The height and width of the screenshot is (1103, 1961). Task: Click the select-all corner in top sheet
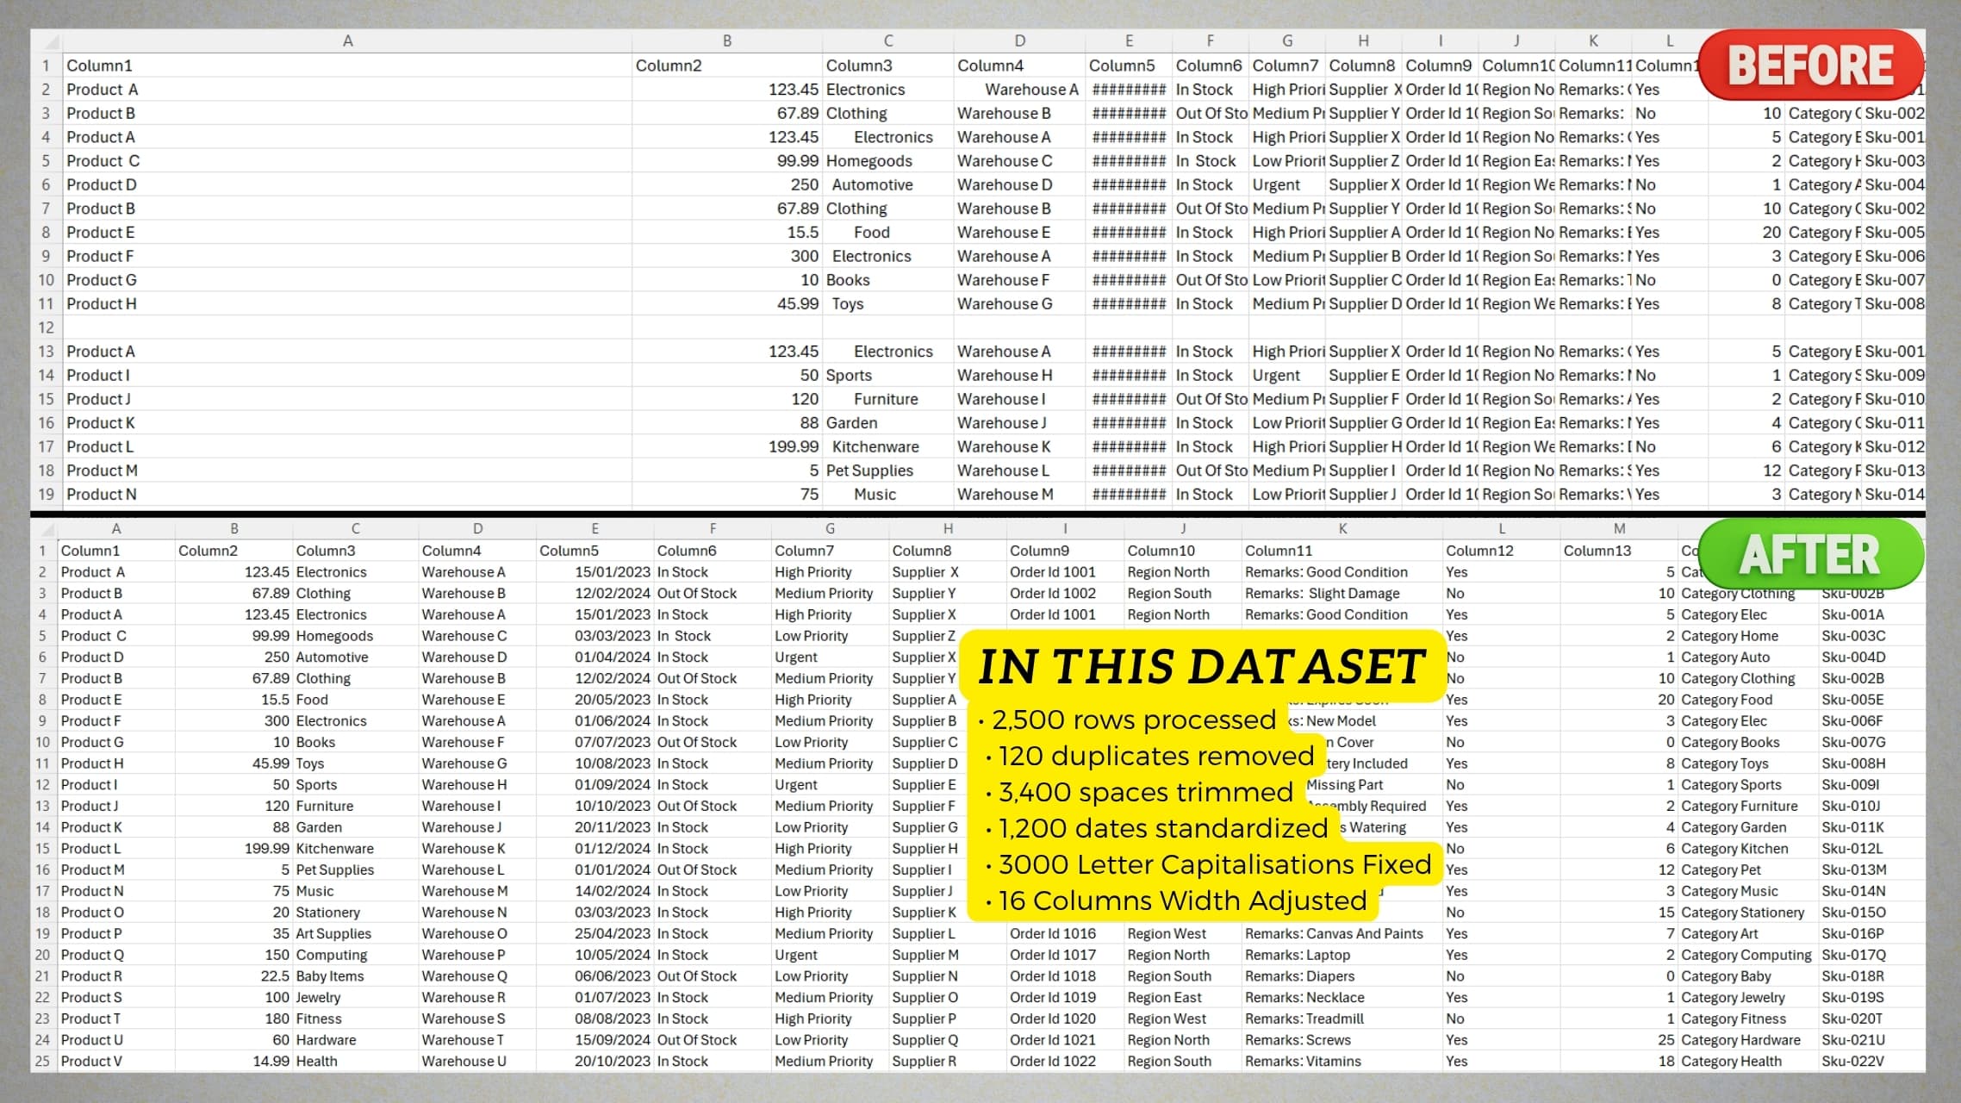[x=50, y=41]
